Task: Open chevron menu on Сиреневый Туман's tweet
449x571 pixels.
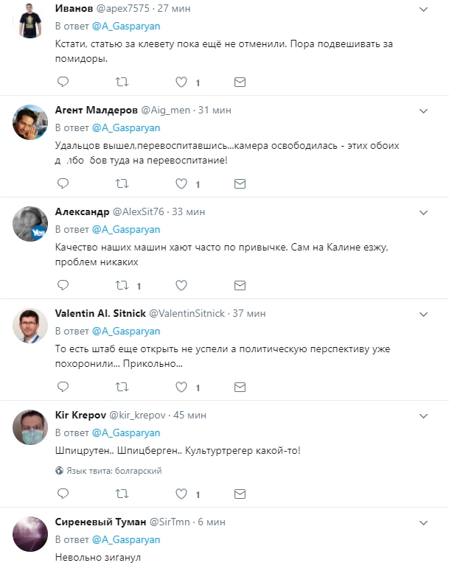Action: point(424,522)
